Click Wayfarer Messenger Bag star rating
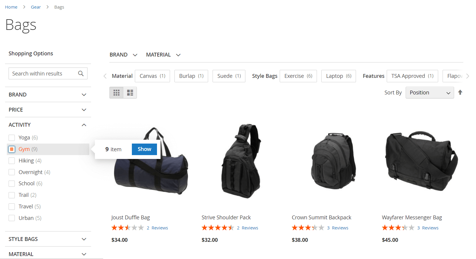The height and width of the screenshot is (259, 476). (x=398, y=228)
